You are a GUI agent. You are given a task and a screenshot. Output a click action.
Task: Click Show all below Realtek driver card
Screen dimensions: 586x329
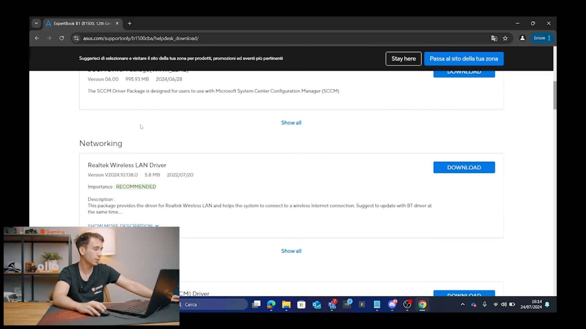[291, 251]
